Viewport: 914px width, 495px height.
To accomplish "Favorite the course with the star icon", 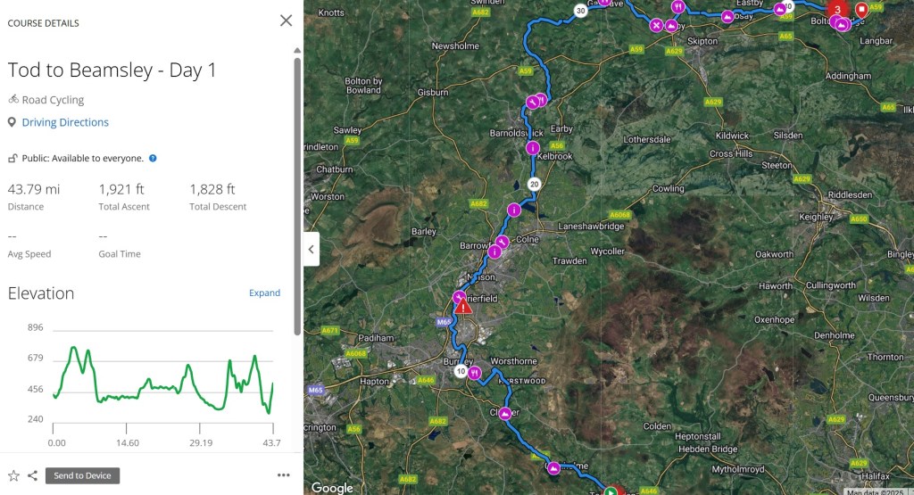I will 13,475.
